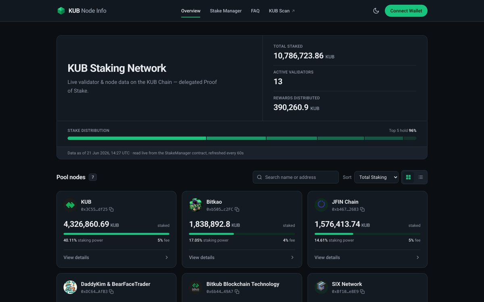484x302 pixels.
Task: Click the SIX Network node logo
Action: coord(321,287)
